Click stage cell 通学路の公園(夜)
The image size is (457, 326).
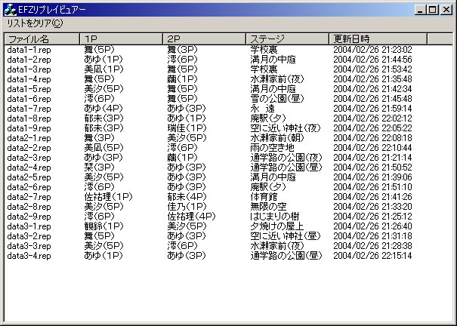(x=286, y=158)
